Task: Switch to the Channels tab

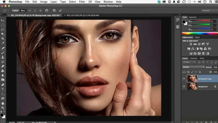Action: click(193, 58)
